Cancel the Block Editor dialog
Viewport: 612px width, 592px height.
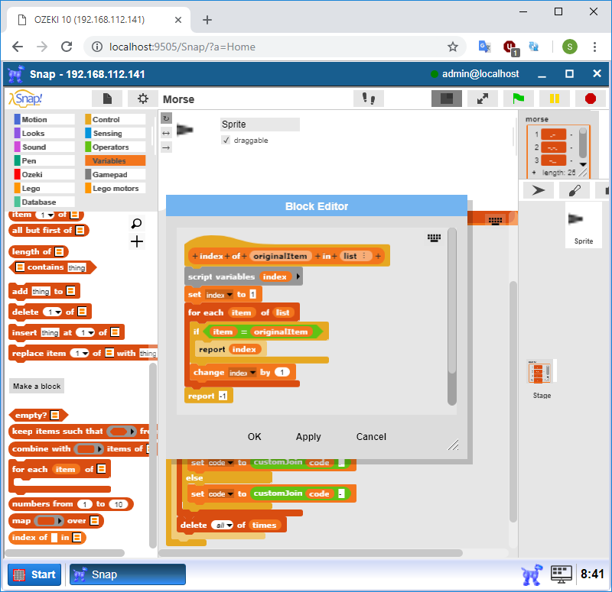click(371, 436)
